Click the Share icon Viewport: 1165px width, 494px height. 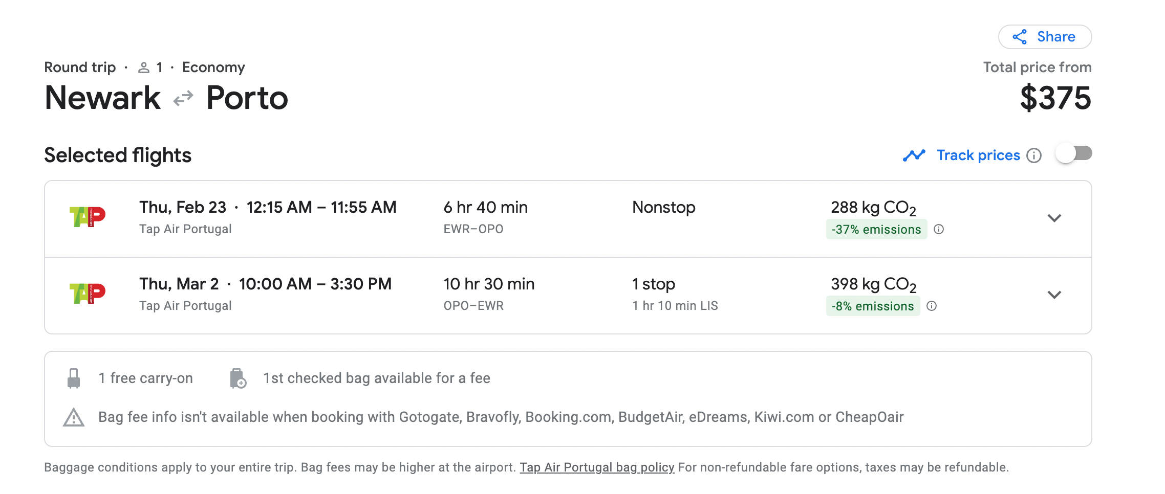click(1020, 37)
